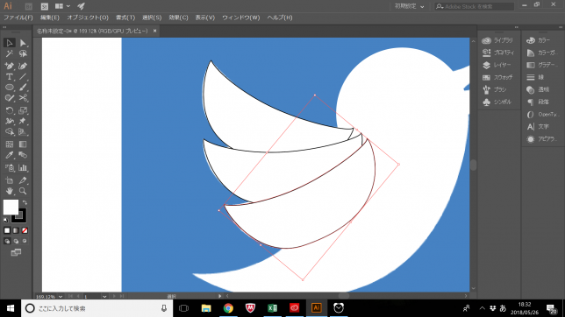Select the Lasso tool
This screenshot has width=565, height=317.
click(x=23, y=54)
